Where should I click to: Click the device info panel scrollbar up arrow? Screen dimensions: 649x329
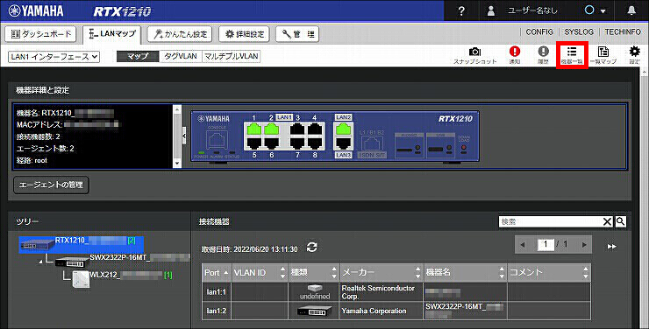[x=177, y=109]
